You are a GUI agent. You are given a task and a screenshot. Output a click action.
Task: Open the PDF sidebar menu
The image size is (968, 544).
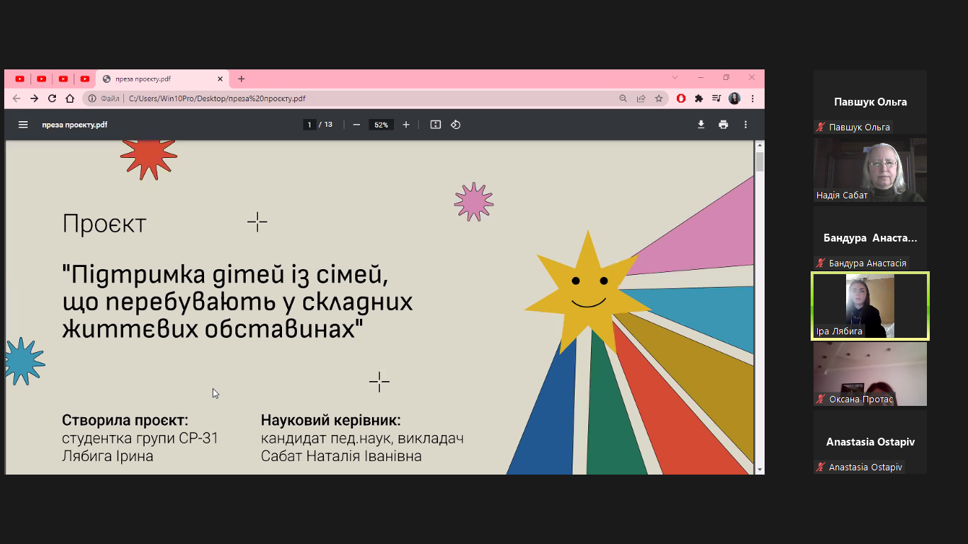tap(23, 125)
